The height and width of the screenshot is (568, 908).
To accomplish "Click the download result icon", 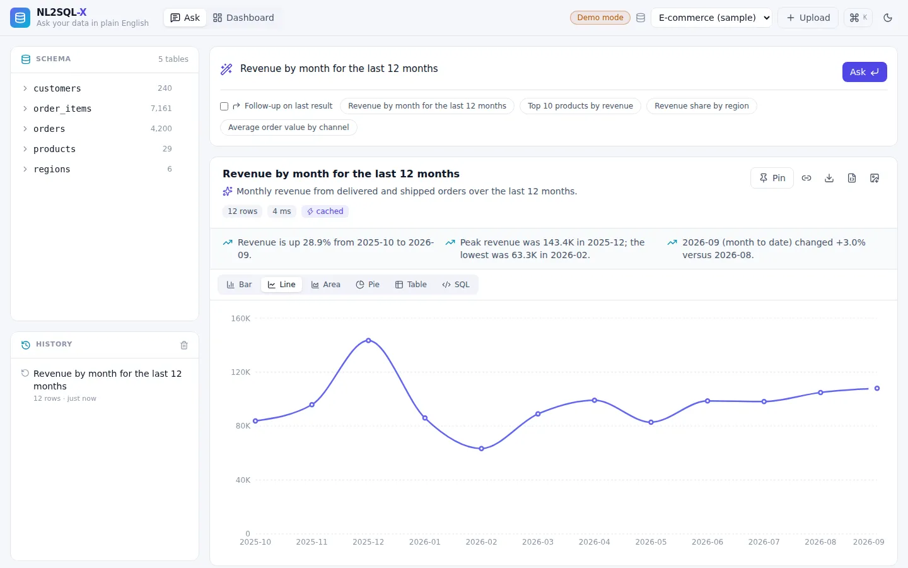I will coord(829,178).
